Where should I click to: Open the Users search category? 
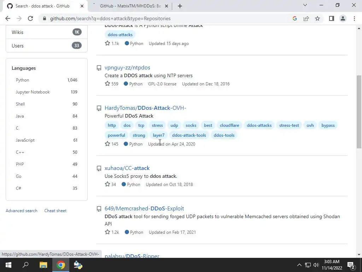pyautogui.click(x=47, y=46)
